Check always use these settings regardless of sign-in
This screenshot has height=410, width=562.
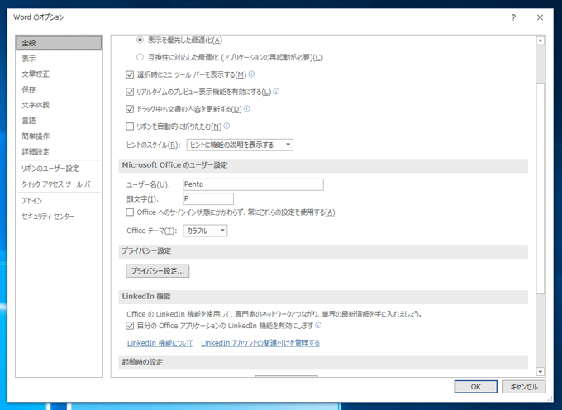click(x=130, y=212)
